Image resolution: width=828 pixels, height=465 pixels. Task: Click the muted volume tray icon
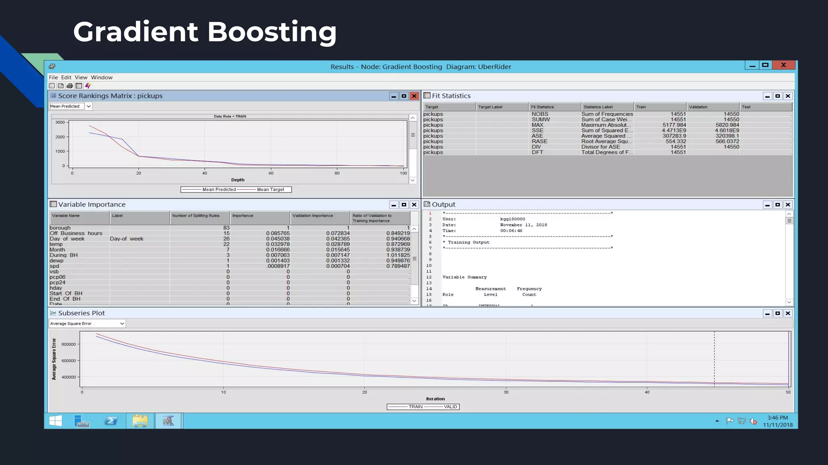pyautogui.click(x=753, y=421)
